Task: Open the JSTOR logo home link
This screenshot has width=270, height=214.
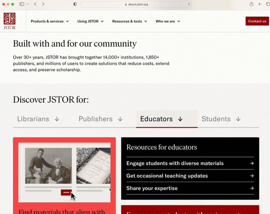Action: (10, 21)
